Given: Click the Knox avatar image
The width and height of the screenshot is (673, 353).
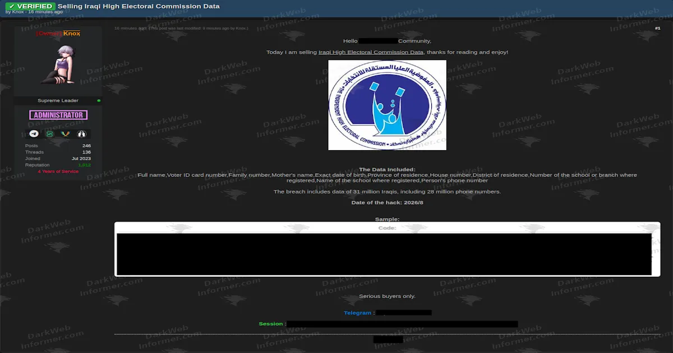Looking at the screenshot, I should coord(58,65).
